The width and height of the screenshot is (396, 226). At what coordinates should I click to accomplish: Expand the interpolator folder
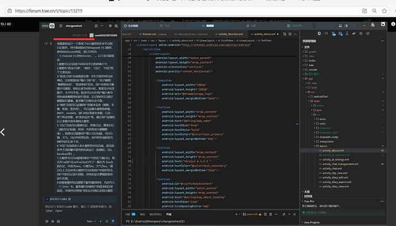click(x=324, y=142)
